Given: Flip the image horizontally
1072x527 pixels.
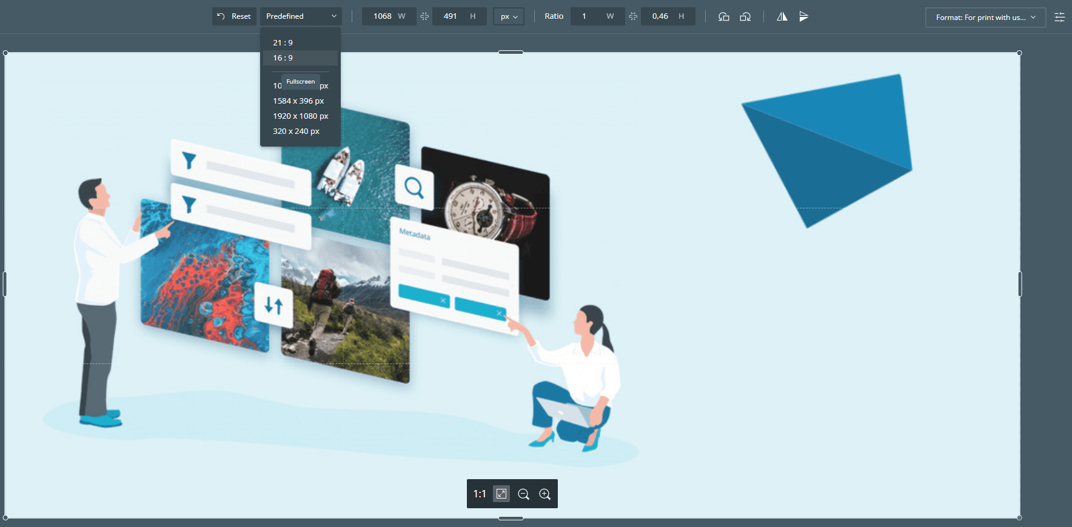Looking at the screenshot, I should pos(782,16).
